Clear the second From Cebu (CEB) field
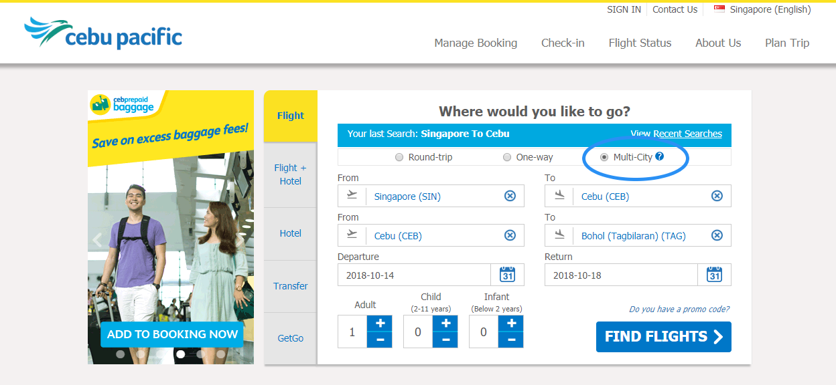Viewport: 836px width, 385px height. [x=510, y=235]
